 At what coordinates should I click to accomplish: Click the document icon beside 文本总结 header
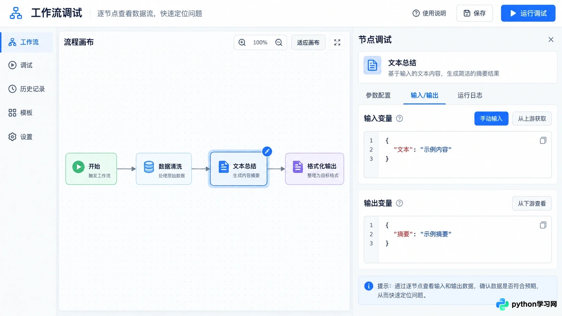pyautogui.click(x=372, y=65)
